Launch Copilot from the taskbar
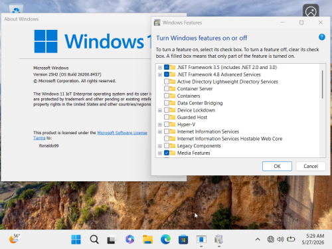The image size is (332, 249). point(129,240)
